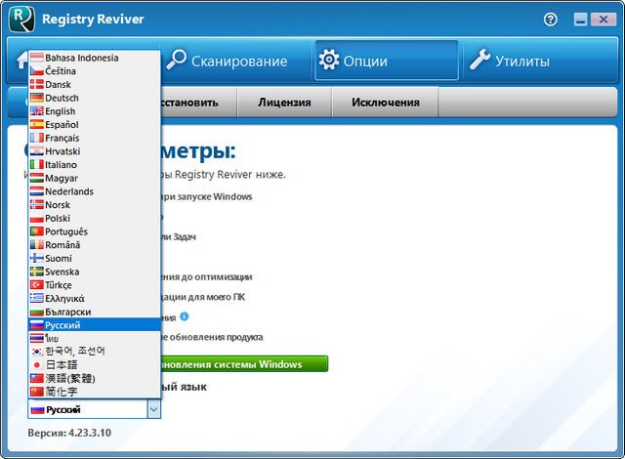Click the Russian flag in language combo box
Viewport: 625px width, 459px height.
(38, 410)
